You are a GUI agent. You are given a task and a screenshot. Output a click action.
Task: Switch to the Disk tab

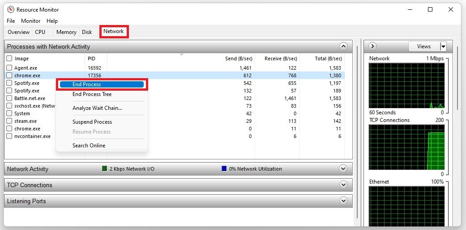[87, 32]
